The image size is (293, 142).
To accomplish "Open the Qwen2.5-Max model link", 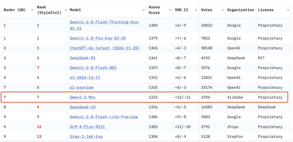I will coord(82,97).
